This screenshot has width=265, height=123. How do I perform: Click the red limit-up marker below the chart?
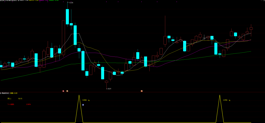[63, 91]
